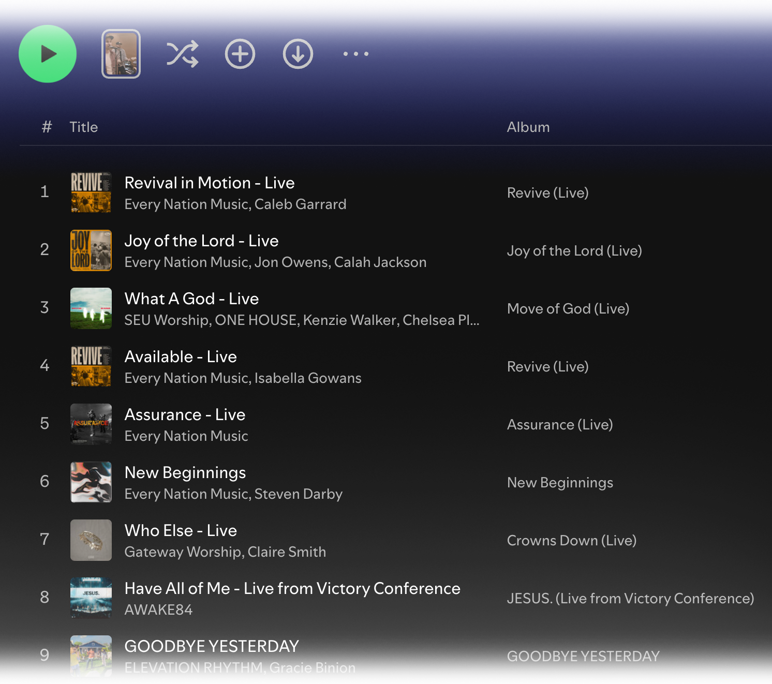Add playlist to library with plus icon
Viewport: 772px width, 684px height.
(240, 54)
